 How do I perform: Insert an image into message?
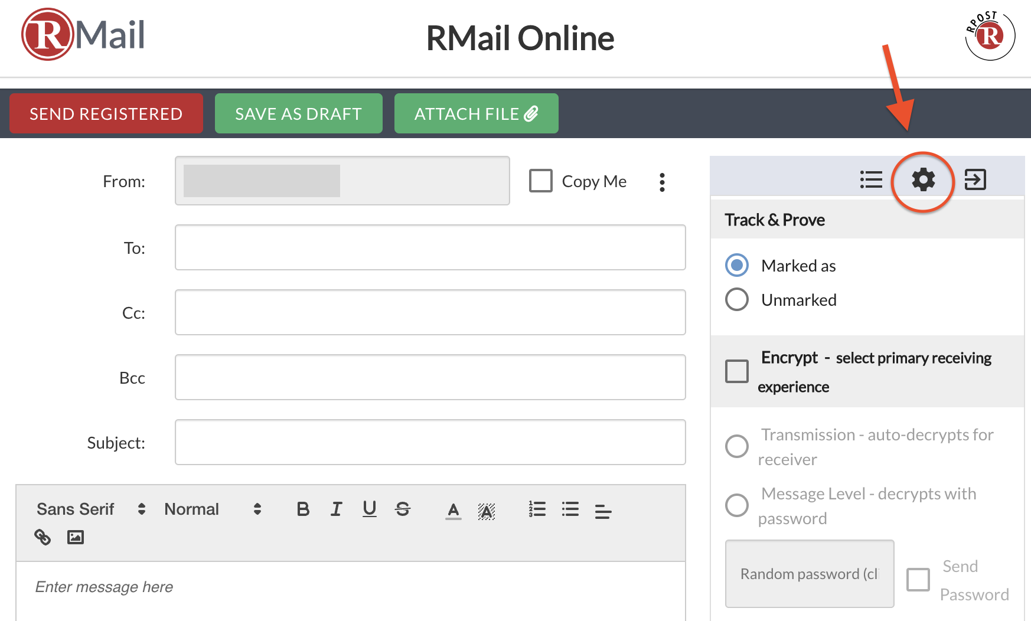click(76, 537)
